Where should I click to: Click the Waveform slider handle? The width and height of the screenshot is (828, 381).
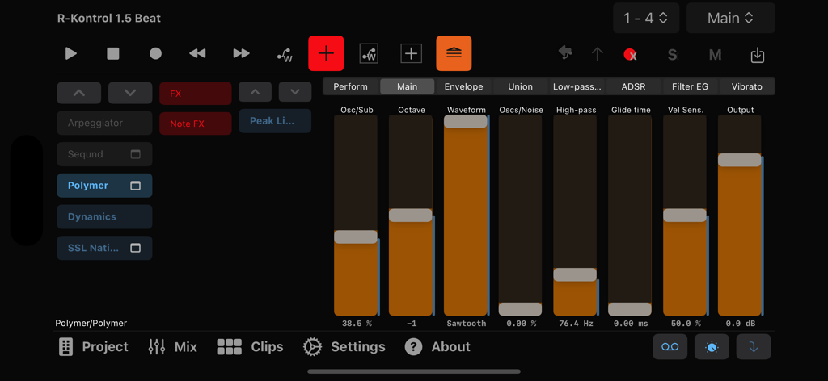[465, 121]
